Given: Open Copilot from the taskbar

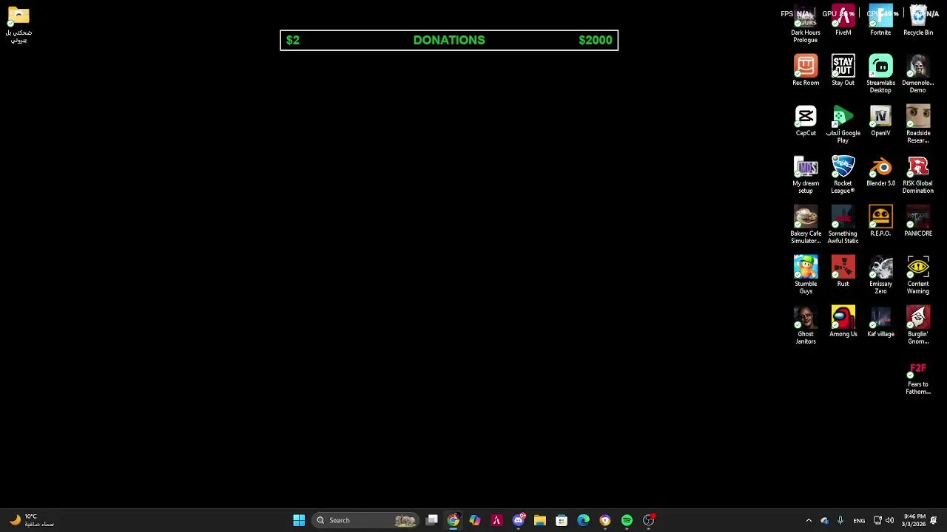Looking at the screenshot, I should tap(475, 520).
